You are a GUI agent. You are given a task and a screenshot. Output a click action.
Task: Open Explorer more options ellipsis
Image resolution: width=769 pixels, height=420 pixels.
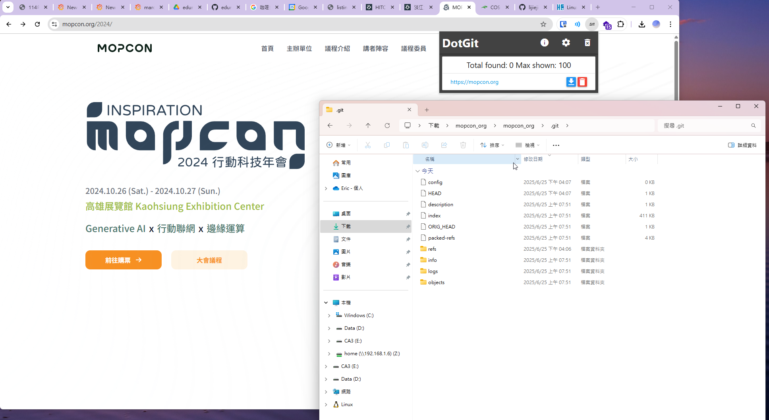coord(556,145)
